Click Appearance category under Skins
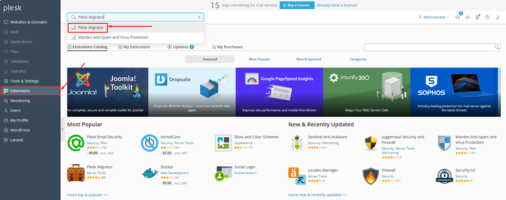Viewport: 506px width, 200px height. point(243,143)
